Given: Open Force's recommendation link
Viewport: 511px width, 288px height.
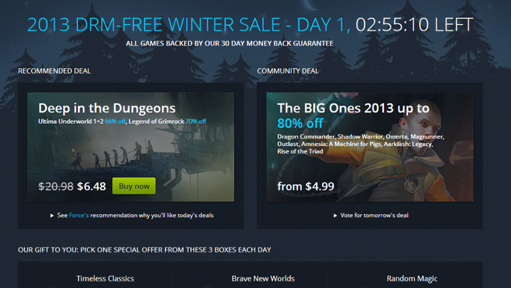Looking at the screenshot, I should point(79,215).
